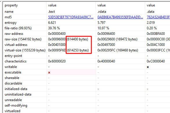Click initialized-data 'x' in .rdata column
This screenshot has width=170, height=113.
click(x=98, y=89)
